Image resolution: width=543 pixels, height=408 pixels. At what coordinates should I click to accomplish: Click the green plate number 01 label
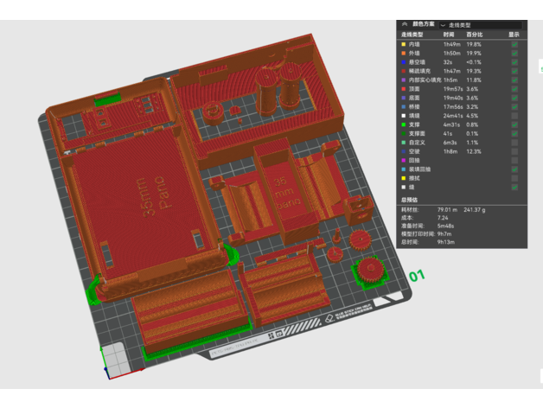tap(417, 277)
